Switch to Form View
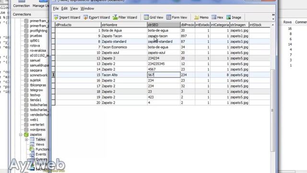Image resolution: width=307 pixels, height=173 pixels. click(x=177, y=17)
